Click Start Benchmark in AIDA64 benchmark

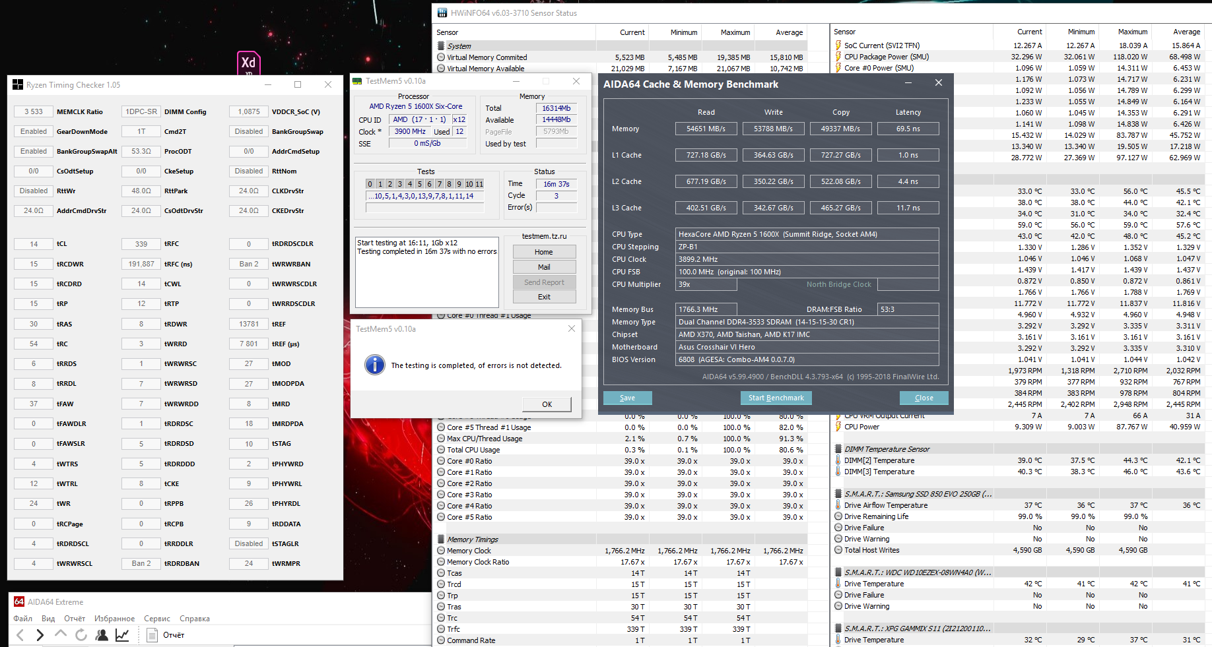click(x=776, y=398)
